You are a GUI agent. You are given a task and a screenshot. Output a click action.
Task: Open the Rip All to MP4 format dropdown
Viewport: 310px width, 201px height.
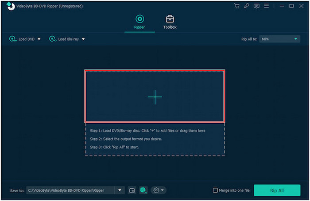pos(279,39)
